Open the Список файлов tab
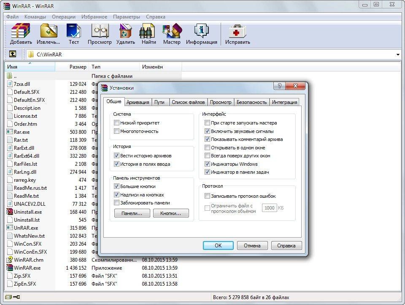The width and height of the screenshot is (405, 305). [x=188, y=102]
